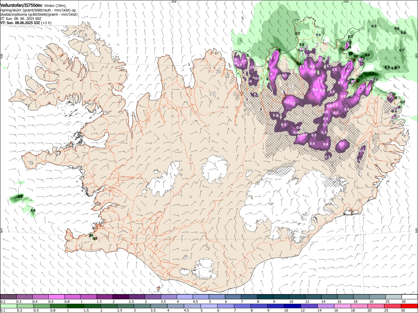Screen dimensions: 418x313
Task: Pick the light gray 25 snow legend swatch
Action: (x=394, y=297)
